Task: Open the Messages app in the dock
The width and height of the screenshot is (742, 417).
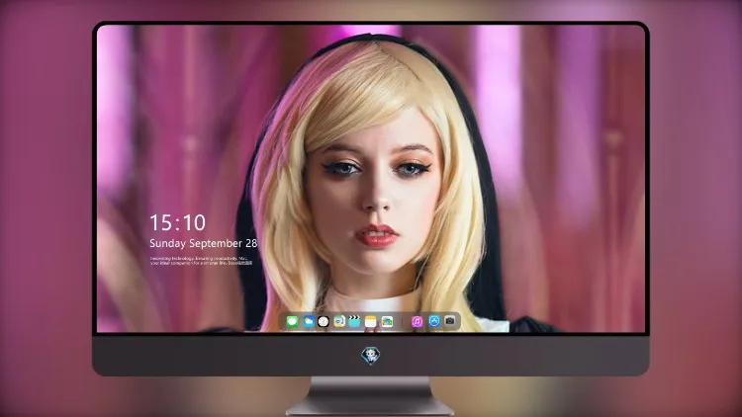Action: click(292, 322)
